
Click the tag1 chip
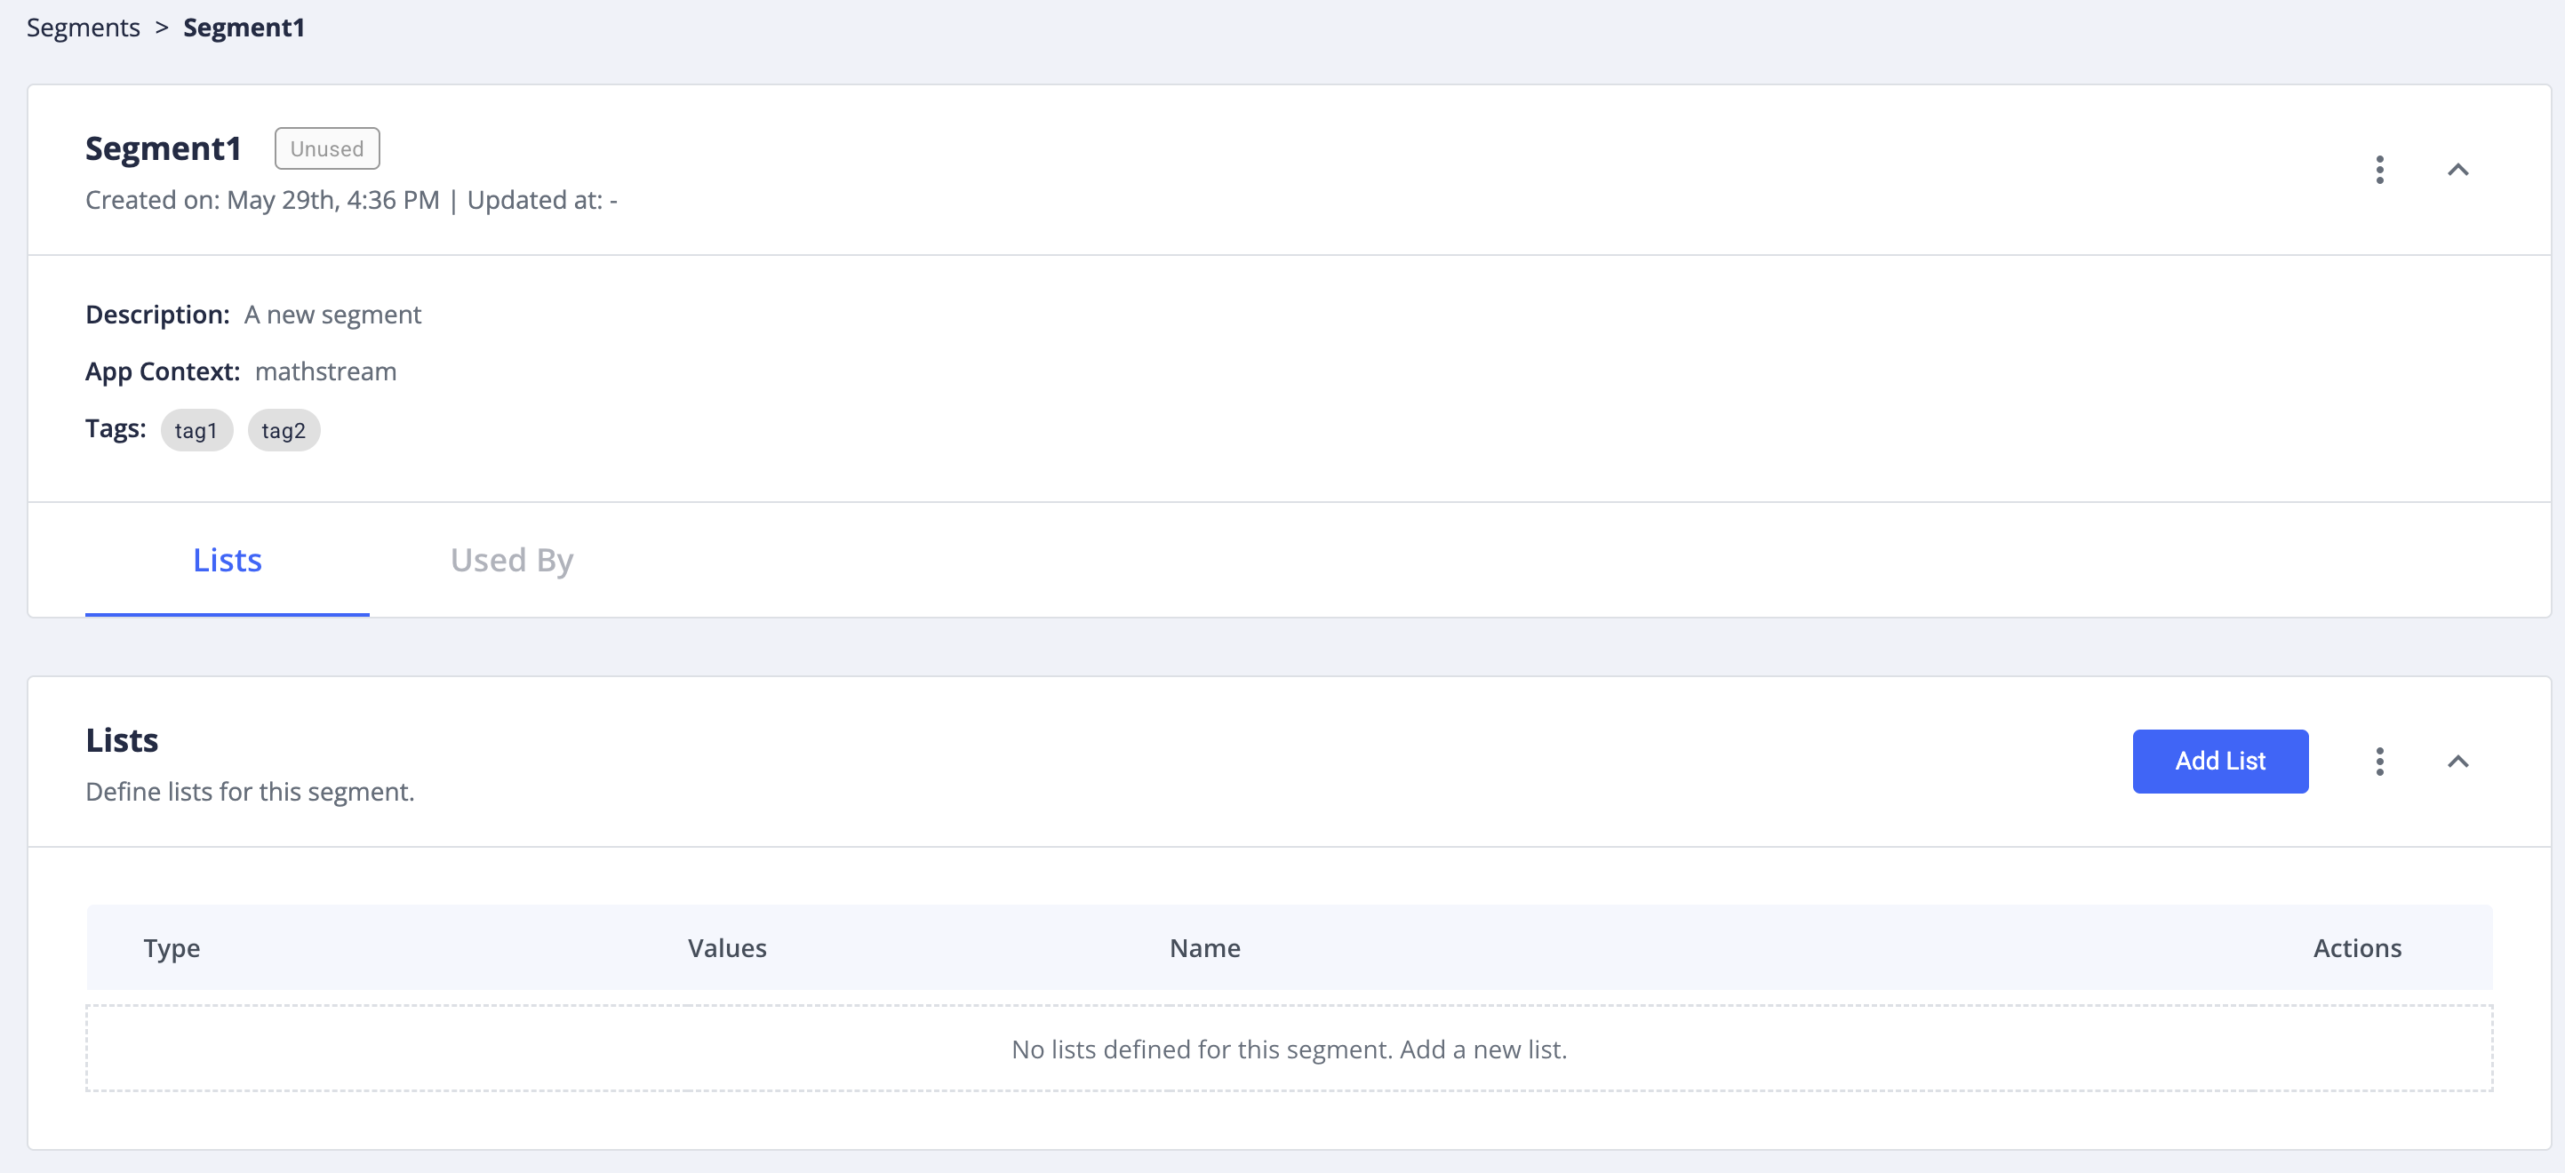click(x=196, y=430)
